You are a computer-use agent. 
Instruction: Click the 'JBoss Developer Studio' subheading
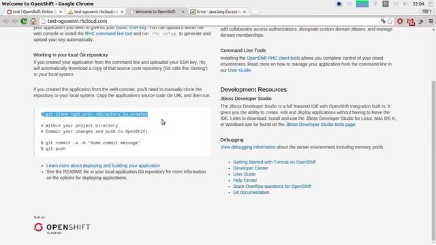click(246, 99)
